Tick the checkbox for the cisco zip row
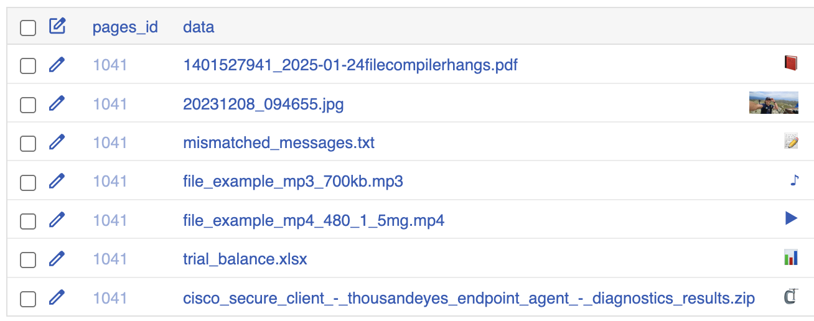Viewport: 814px width, 321px height. (28, 299)
